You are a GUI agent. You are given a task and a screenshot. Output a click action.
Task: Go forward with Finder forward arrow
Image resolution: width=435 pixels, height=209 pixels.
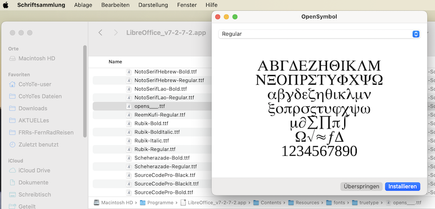(116, 33)
